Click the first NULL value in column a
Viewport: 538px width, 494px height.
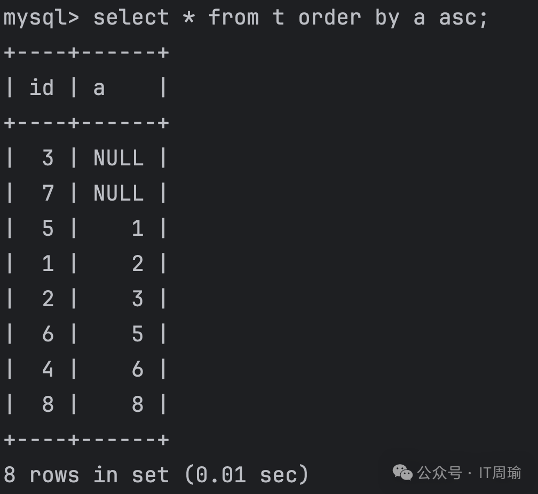coord(118,158)
